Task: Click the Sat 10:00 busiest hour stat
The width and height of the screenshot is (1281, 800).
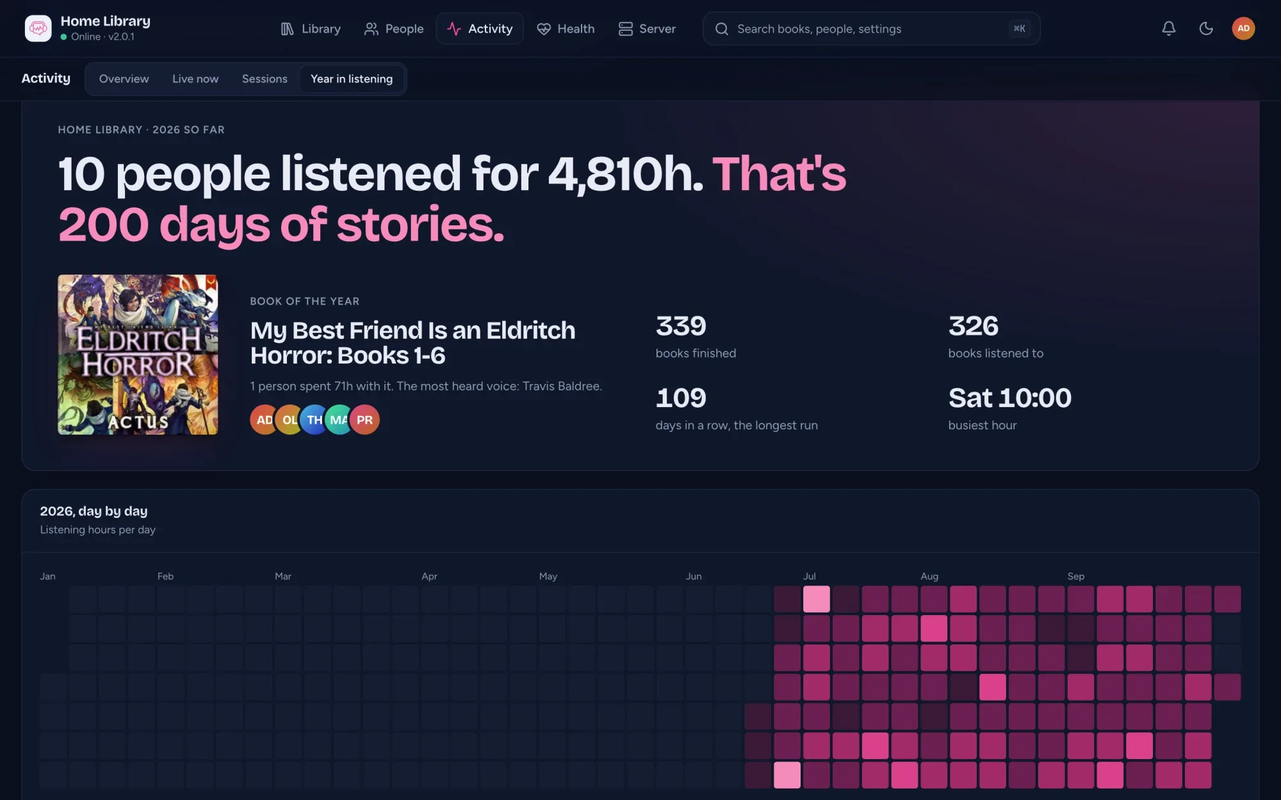Action: click(x=1009, y=408)
